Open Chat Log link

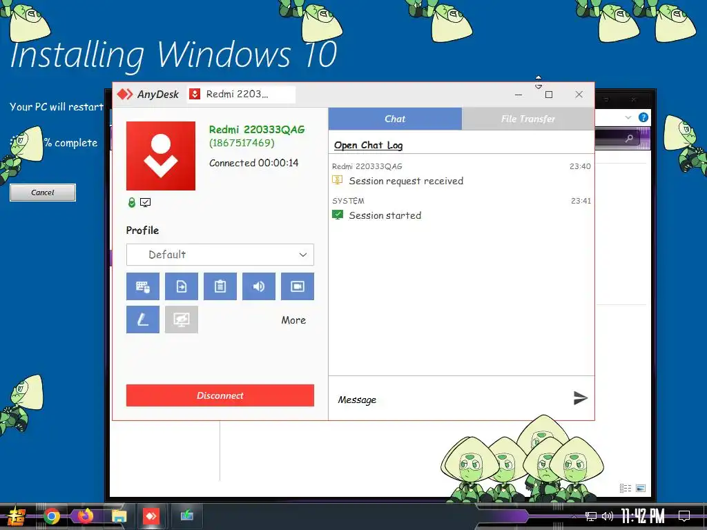[369, 145]
